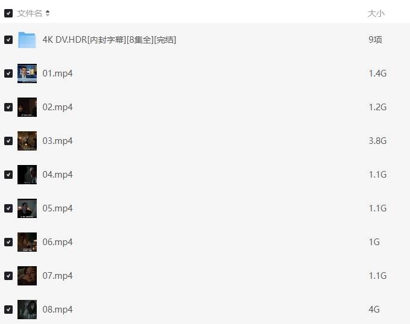The height and width of the screenshot is (324, 410).
Task: Uncheck the checkbox for 02.mp4
Action: [x=8, y=107]
